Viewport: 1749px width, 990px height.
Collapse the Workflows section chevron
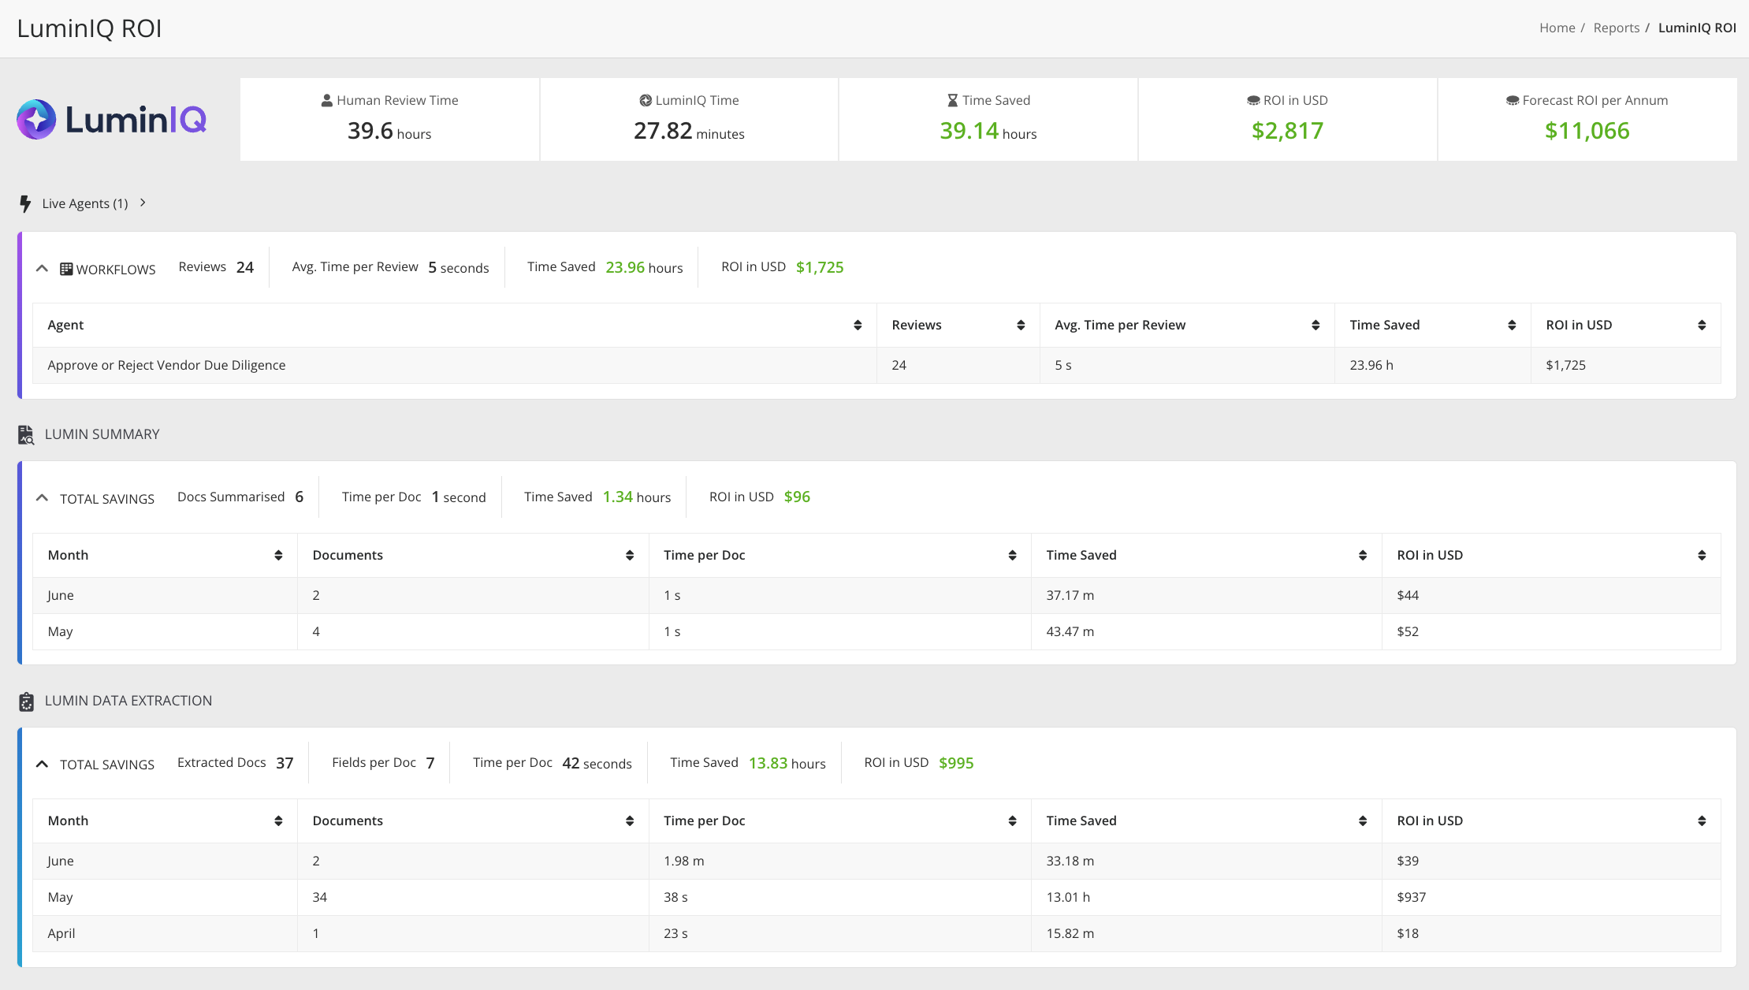(43, 269)
